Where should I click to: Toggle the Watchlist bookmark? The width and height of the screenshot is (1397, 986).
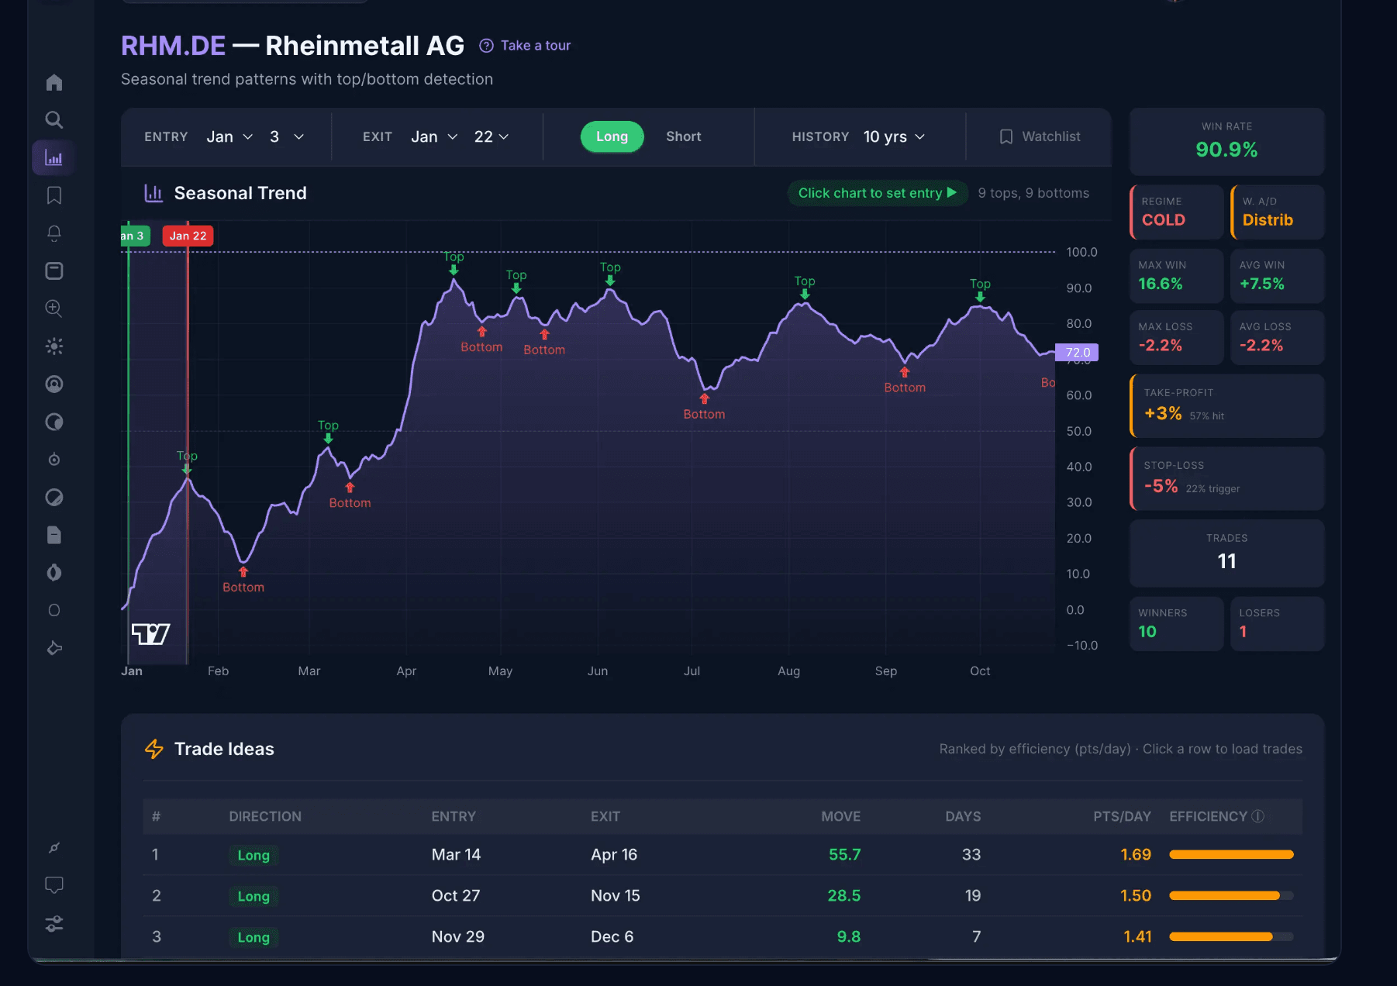click(x=1040, y=136)
